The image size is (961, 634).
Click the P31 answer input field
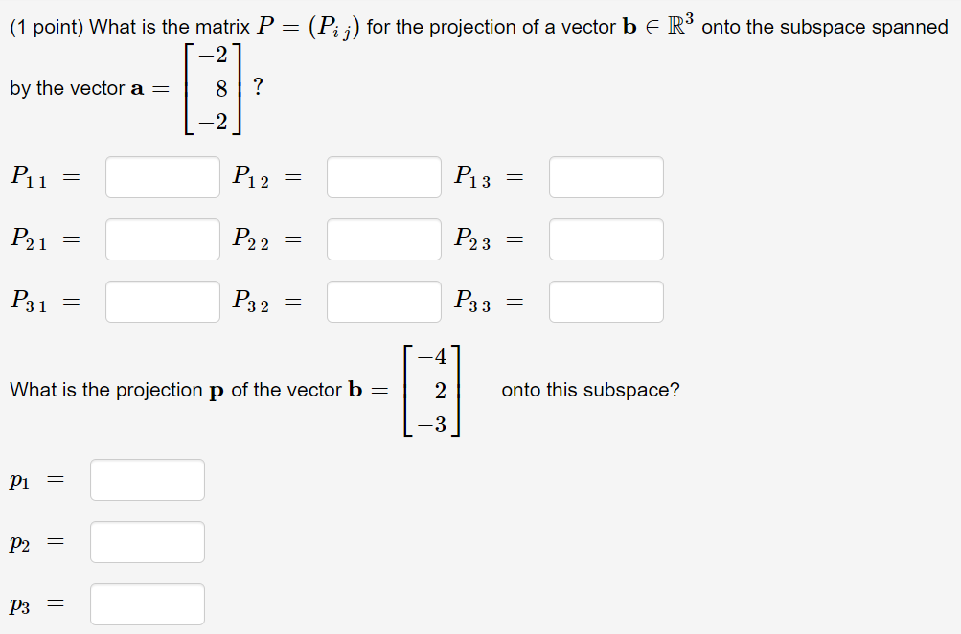162,301
